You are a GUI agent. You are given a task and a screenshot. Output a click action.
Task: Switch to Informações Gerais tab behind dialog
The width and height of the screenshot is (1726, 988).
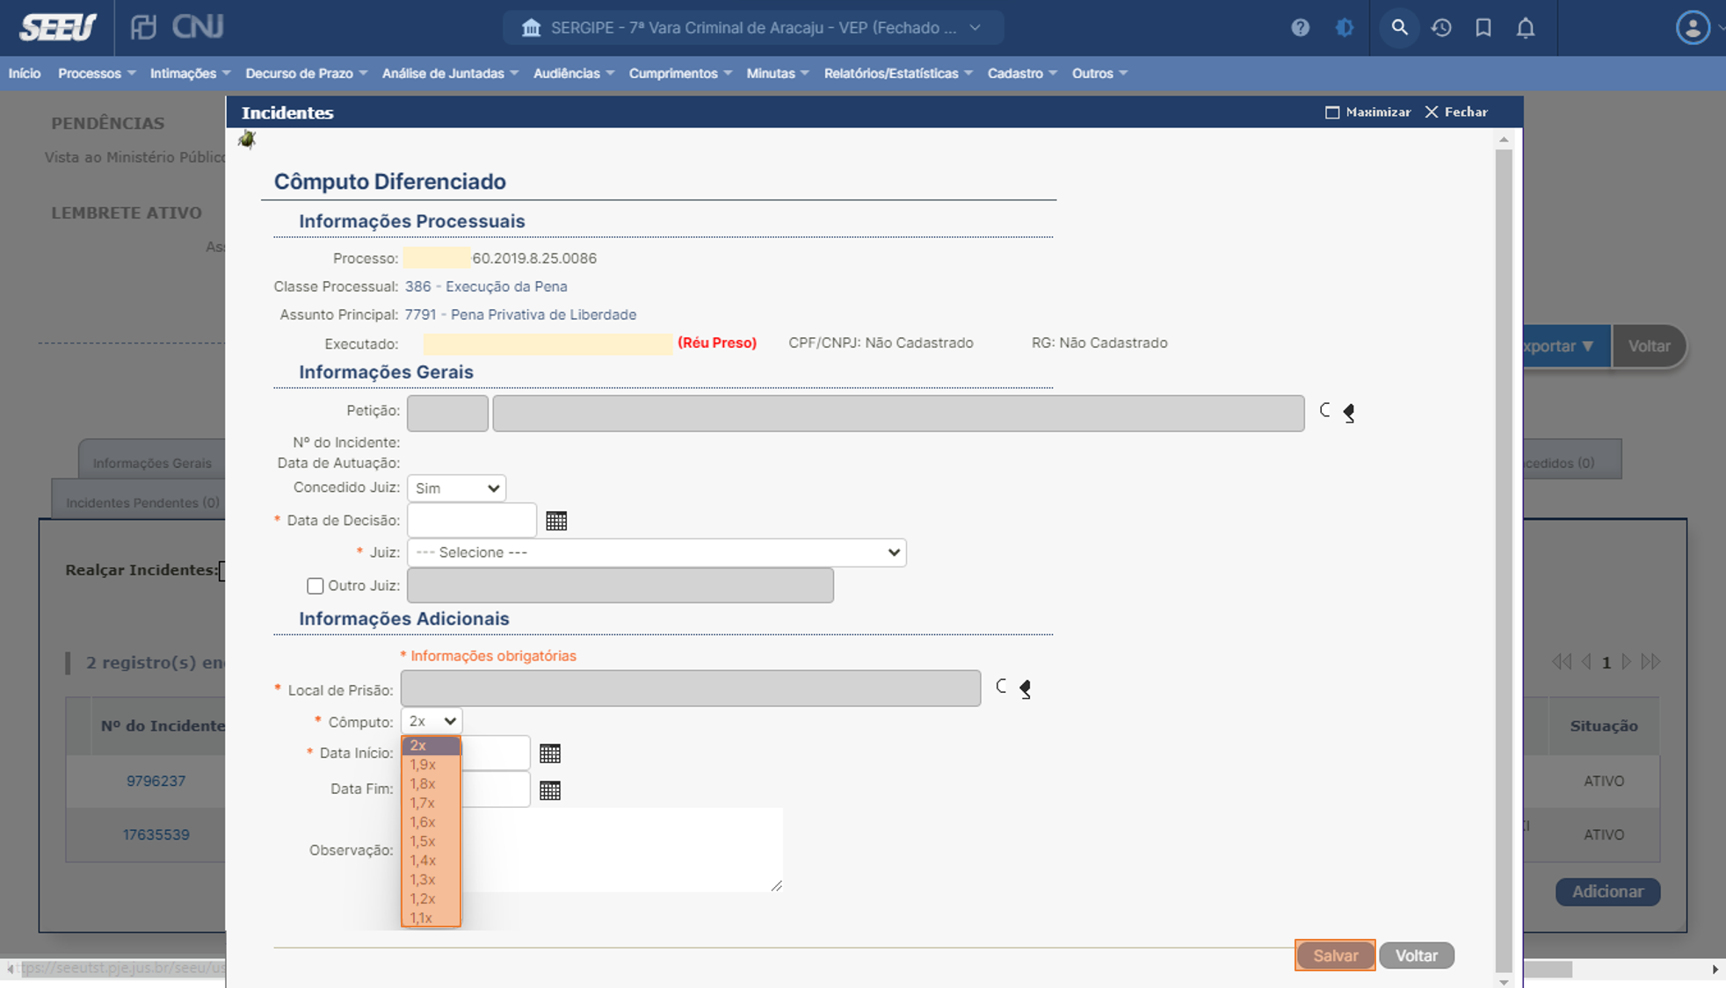click(152, 463)
